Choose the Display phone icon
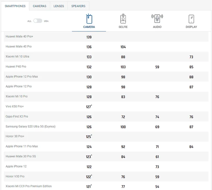212x190 pixels. (x=191, y=19)
